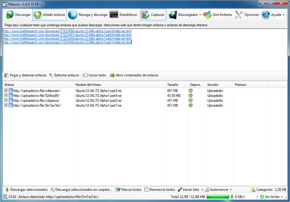
Task: Expand the Ayuda dropdown arrow
Action: click(x=283, y=15)
